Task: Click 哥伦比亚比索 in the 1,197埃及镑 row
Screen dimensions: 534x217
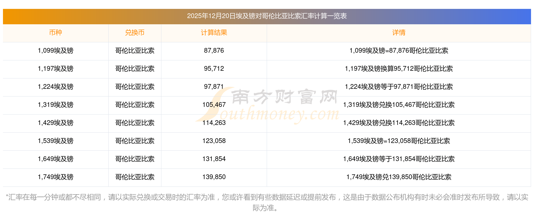Action: 135,69
